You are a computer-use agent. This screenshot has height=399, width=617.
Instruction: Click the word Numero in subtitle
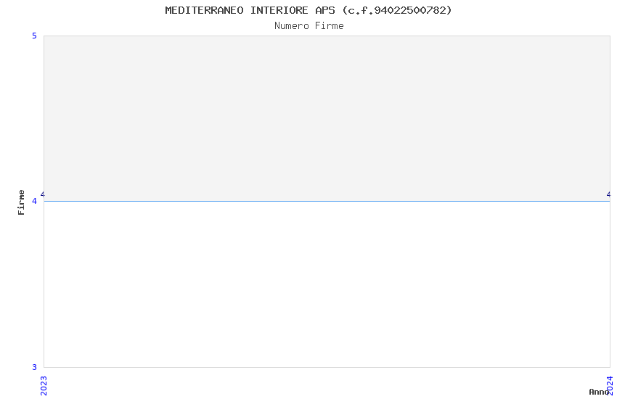[292, 26]
